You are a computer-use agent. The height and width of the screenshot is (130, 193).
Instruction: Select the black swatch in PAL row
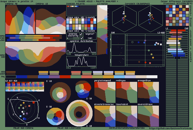click(x=11, y=77)
